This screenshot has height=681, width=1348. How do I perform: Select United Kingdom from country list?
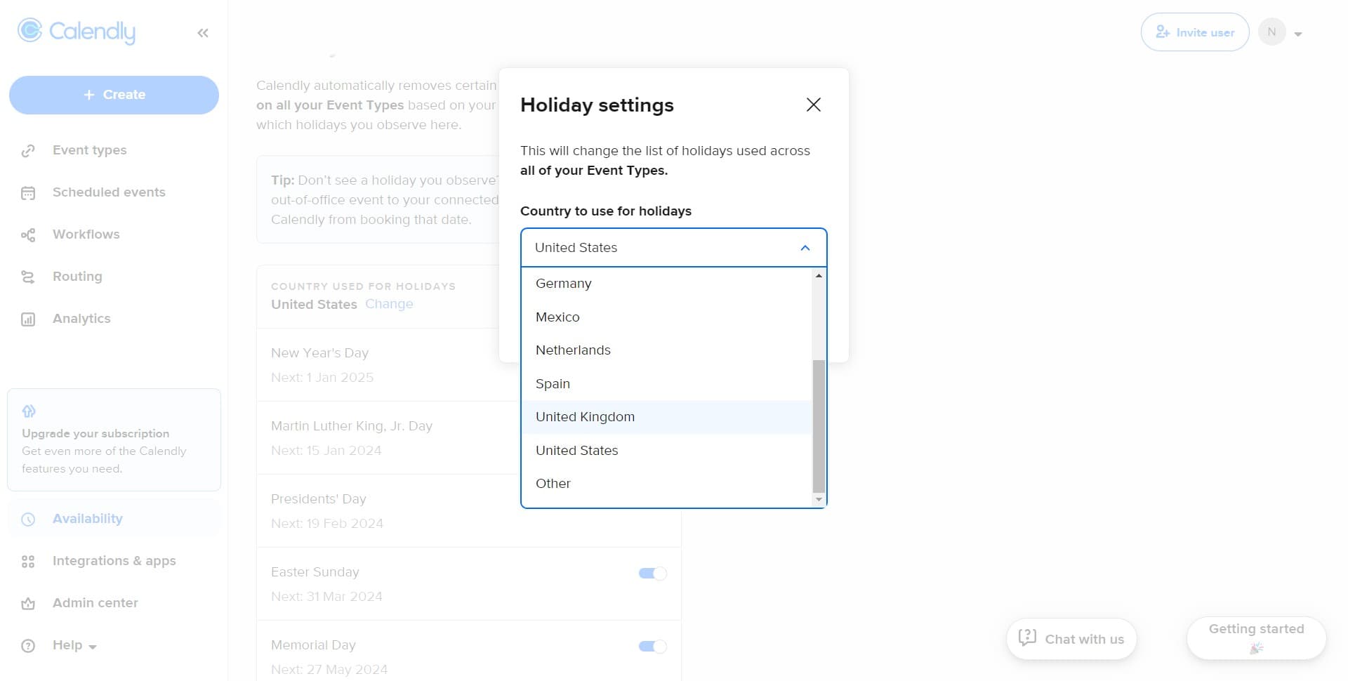coord(585,417)
